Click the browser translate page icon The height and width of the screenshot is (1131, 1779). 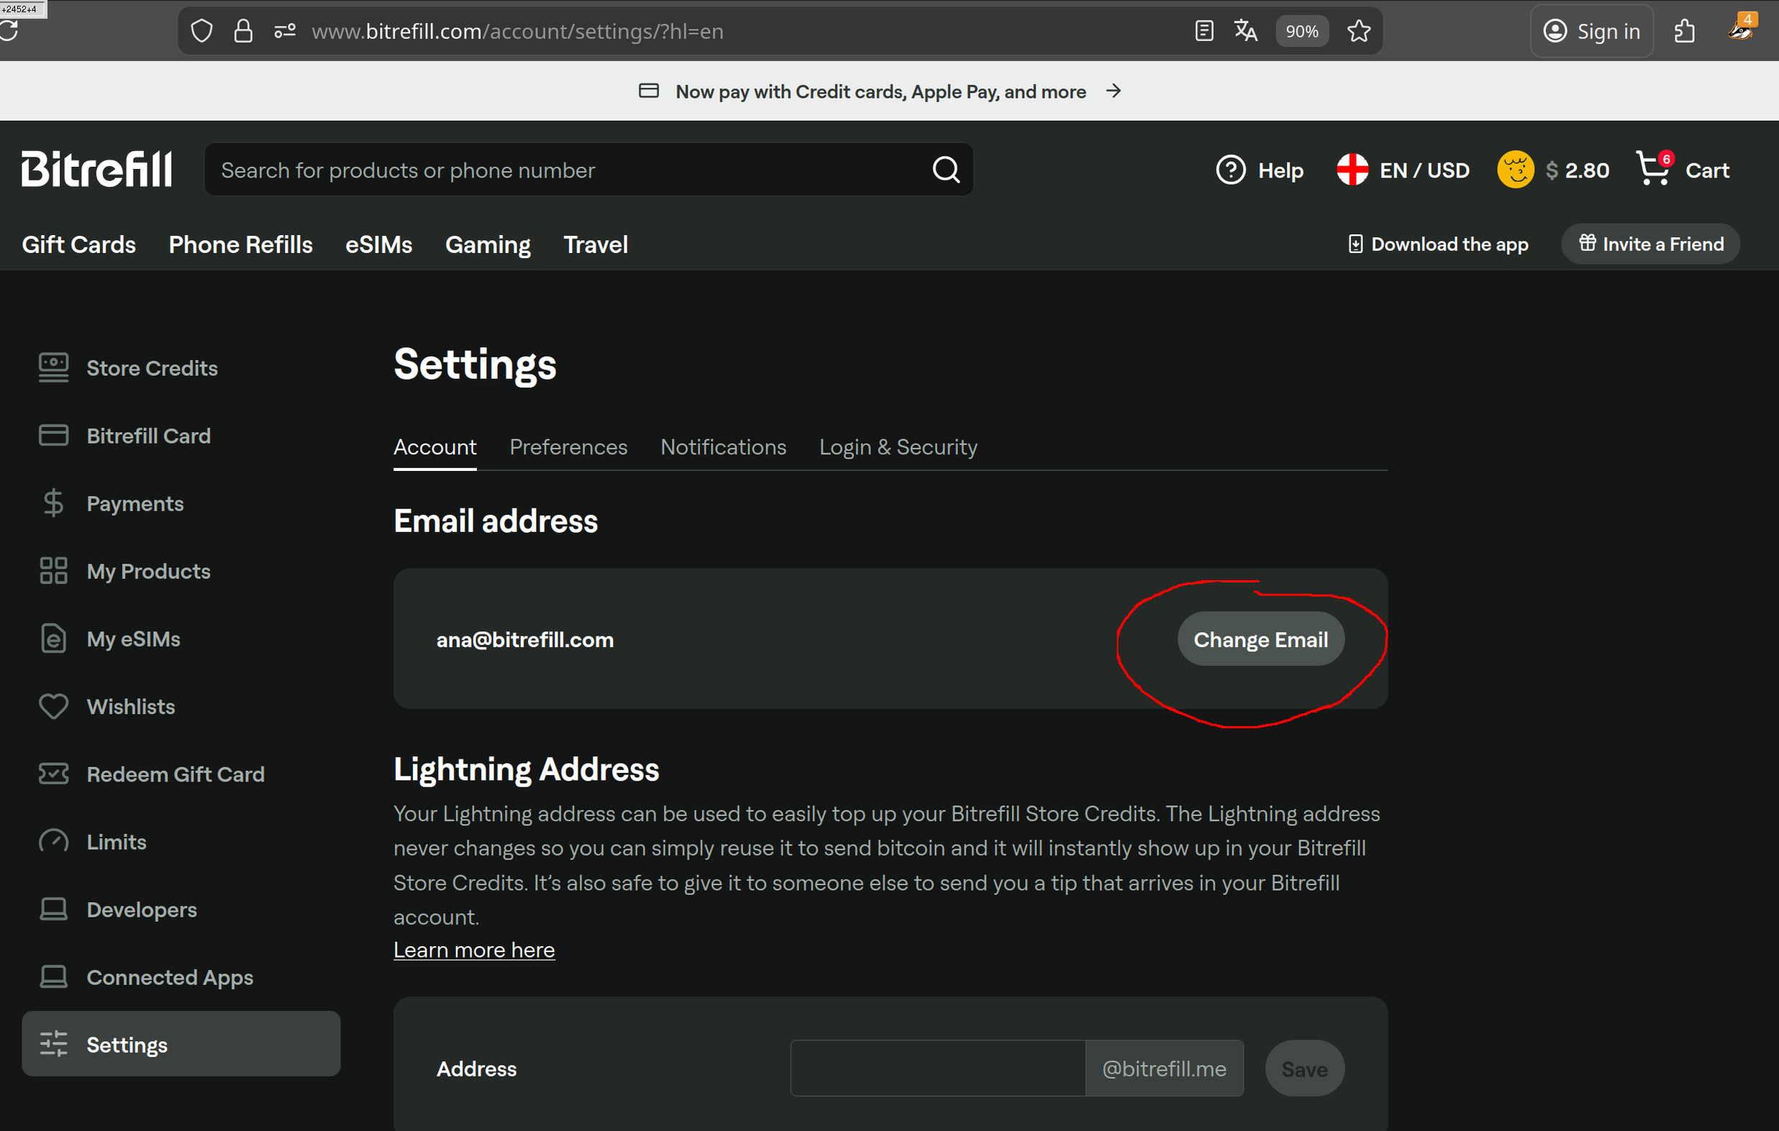(1246, 31)
